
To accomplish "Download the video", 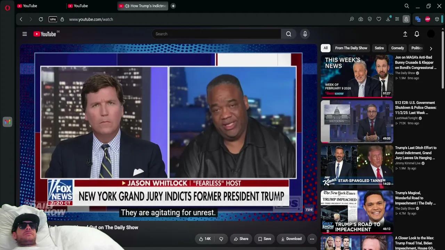I will click(x=291, y=239).
